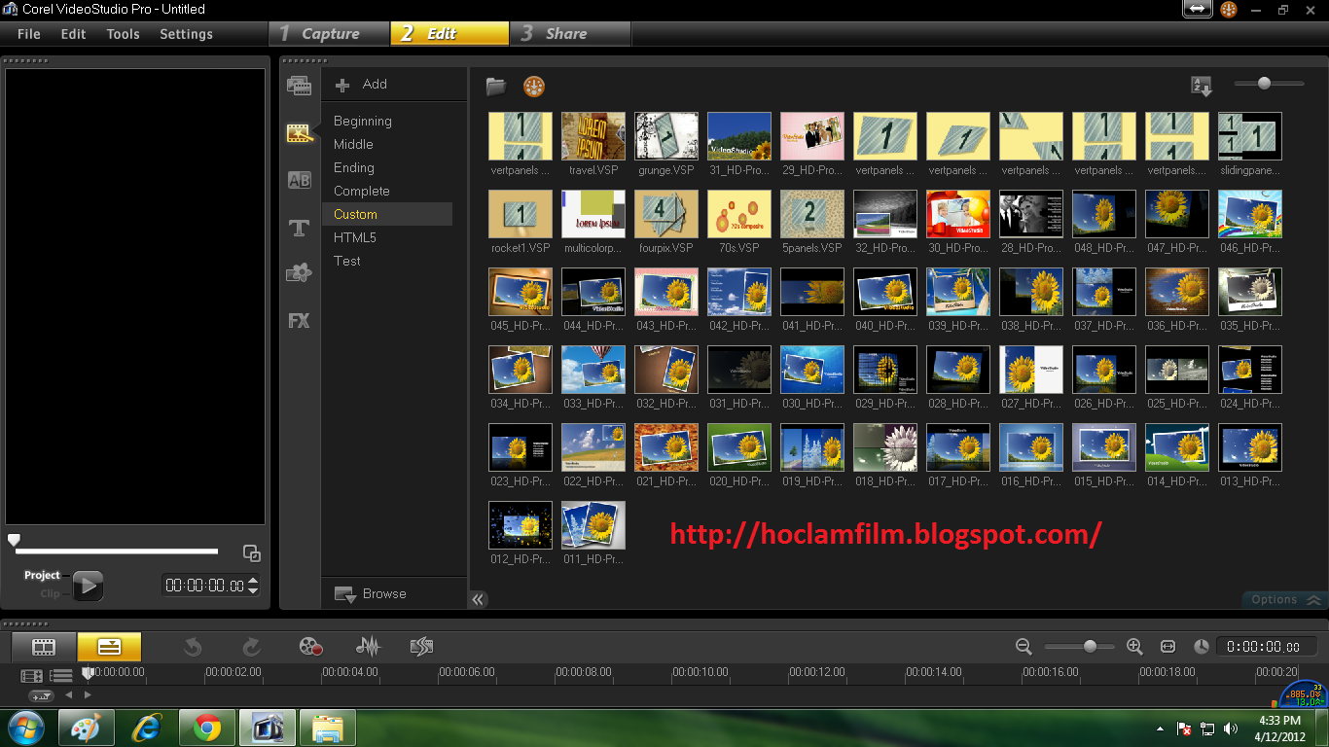The image size is (1329, 747).
Task: Click the Show All Visible Tracks icon
Action: (32, 675)
